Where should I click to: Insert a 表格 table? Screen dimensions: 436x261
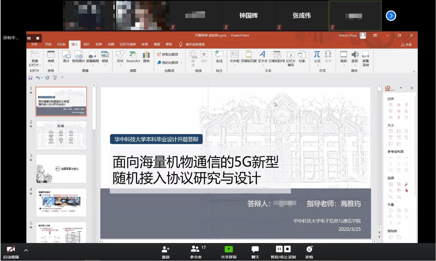click(51, 56)
